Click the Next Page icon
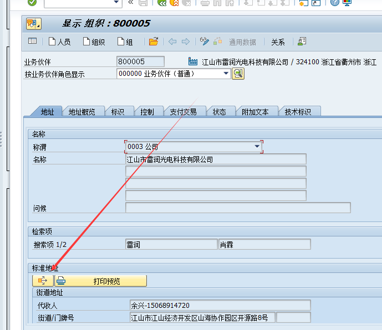This screenshot has height=330, width=382. click(272, 3)
